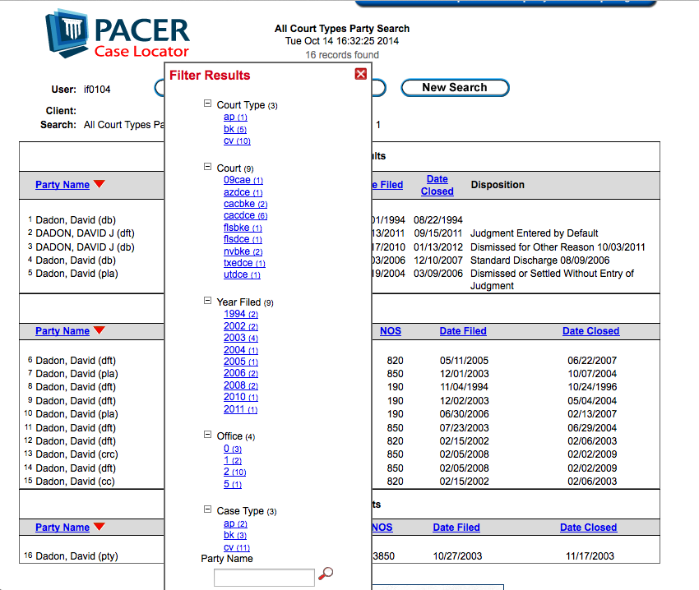Sort second table by Date Closed
Screen dimensions: 699x590
[x=590, y=330]
